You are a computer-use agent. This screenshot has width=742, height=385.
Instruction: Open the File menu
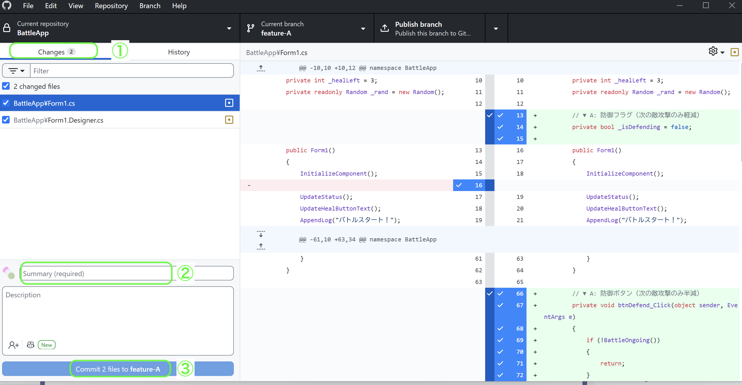[28, 6]
